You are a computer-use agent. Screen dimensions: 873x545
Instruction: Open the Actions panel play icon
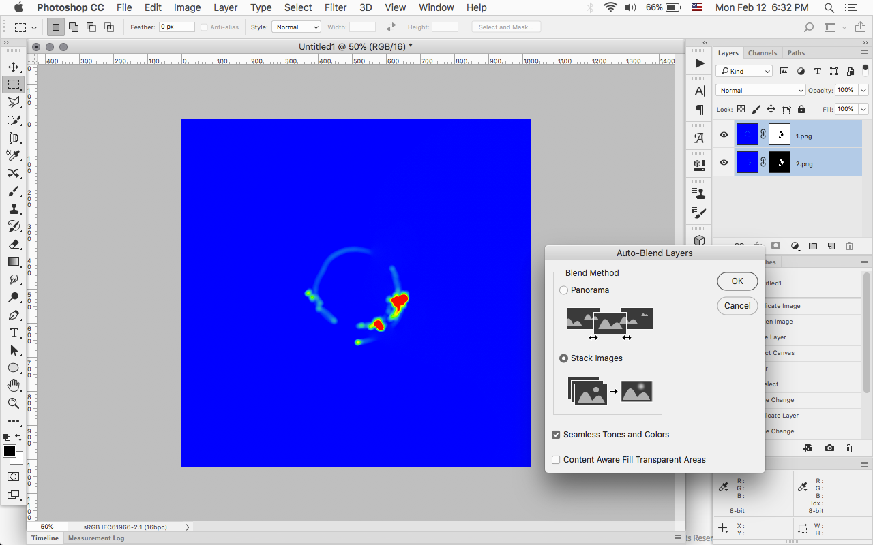700,63
